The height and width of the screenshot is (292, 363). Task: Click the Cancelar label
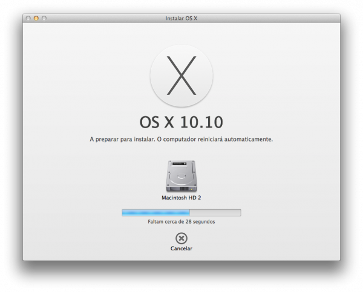point(181,248)
